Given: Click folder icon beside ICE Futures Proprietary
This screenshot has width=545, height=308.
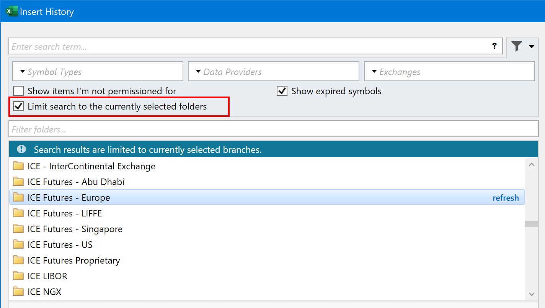Looking at the screenshot, I should pos(18,260).
